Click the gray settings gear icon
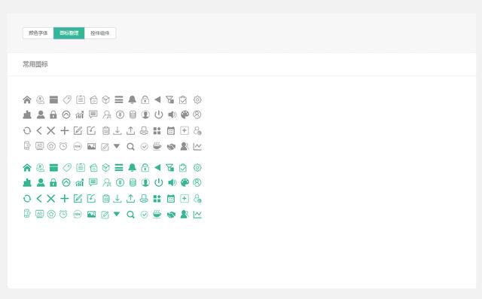 pyautogui.click(x=197, y=99)
